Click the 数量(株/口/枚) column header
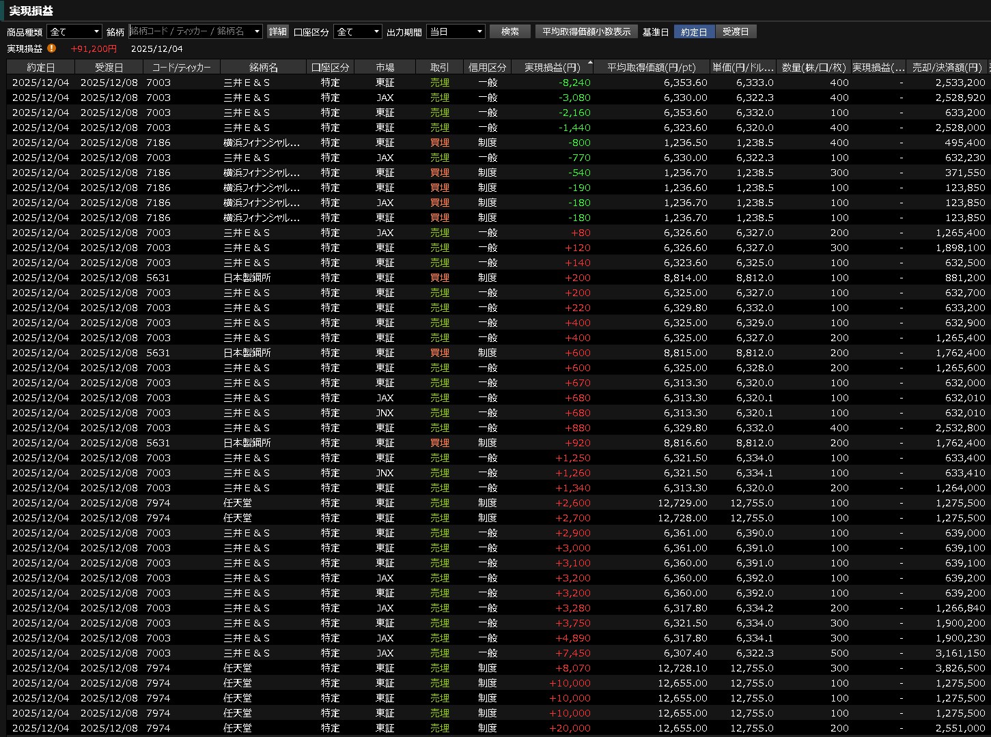 [813, 68]
